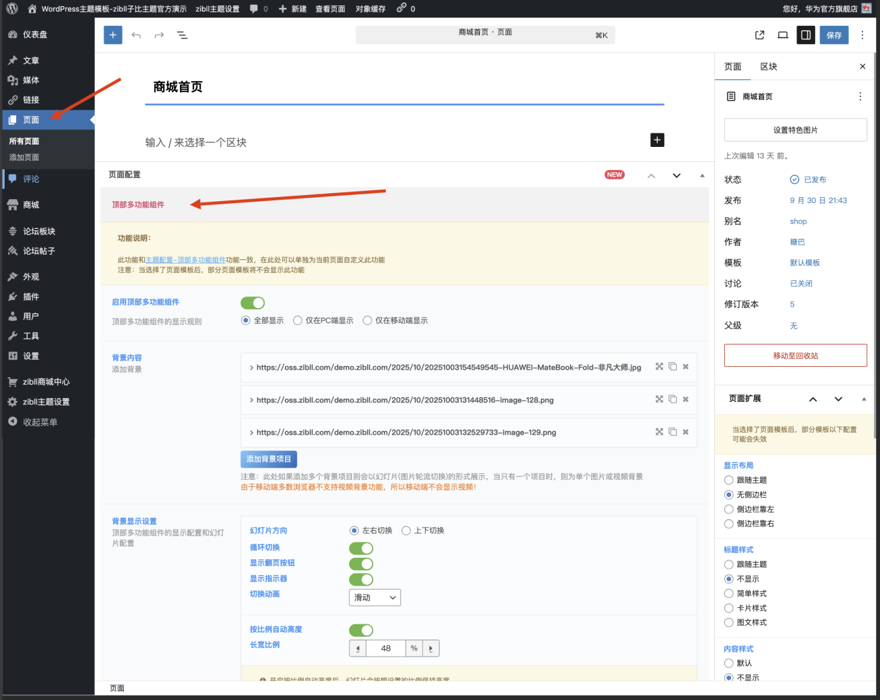Open the 切换动画 滑动 dropdown
Image resolution: width=880 pixels, height=700 pixels.
tap(375, 598)
